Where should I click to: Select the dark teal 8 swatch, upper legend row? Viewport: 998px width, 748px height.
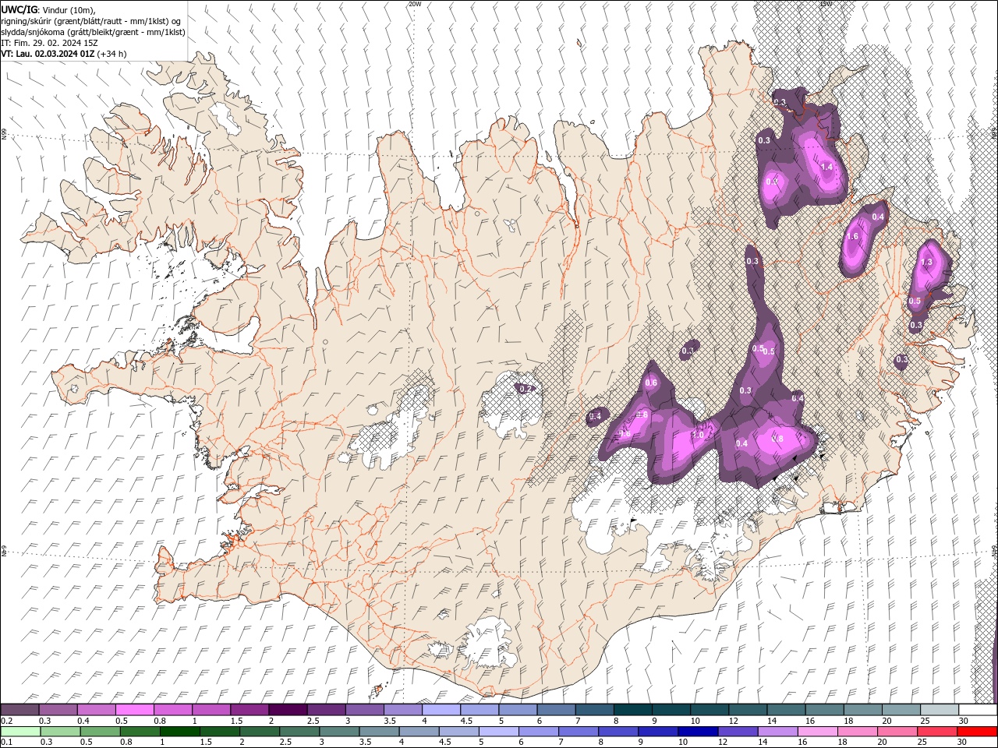point(632,710)
